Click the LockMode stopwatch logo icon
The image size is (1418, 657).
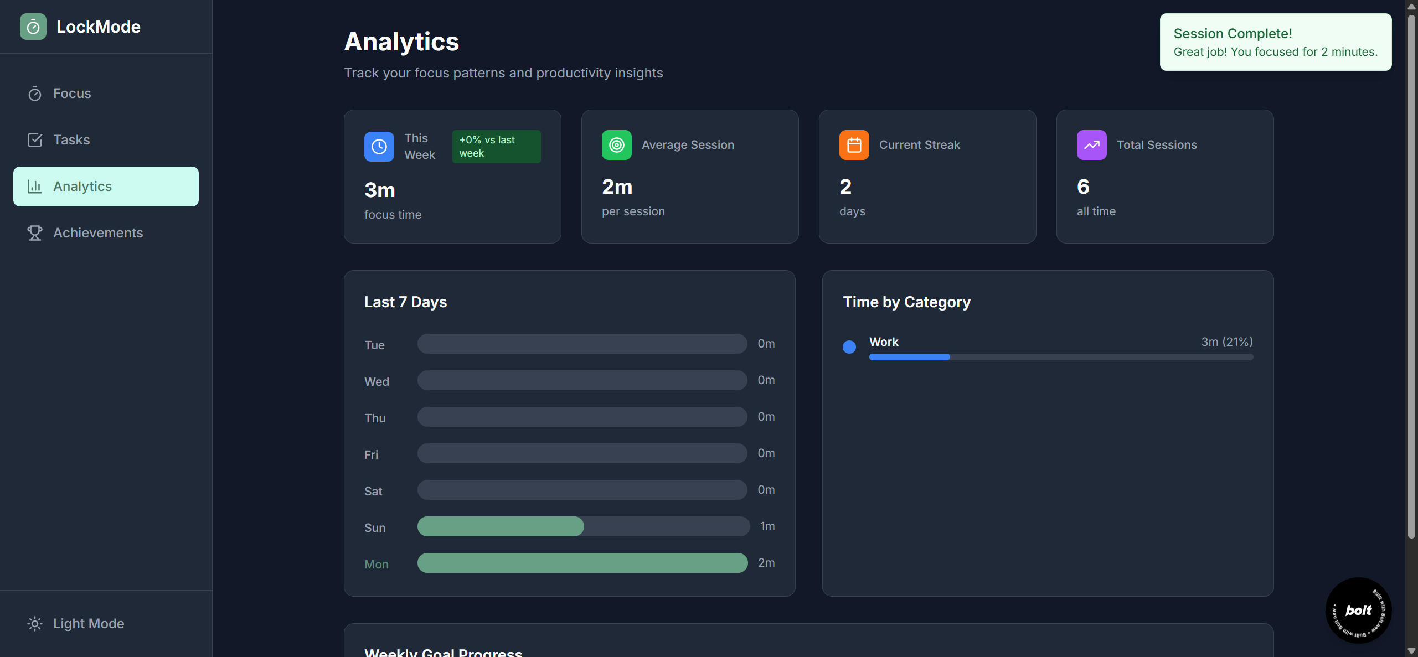tap(33, 27)
